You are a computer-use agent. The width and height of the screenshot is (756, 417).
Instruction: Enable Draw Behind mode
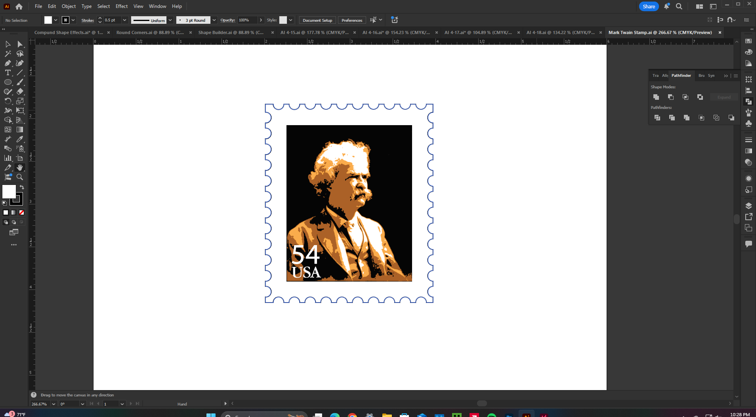click(x=14, y=222)
